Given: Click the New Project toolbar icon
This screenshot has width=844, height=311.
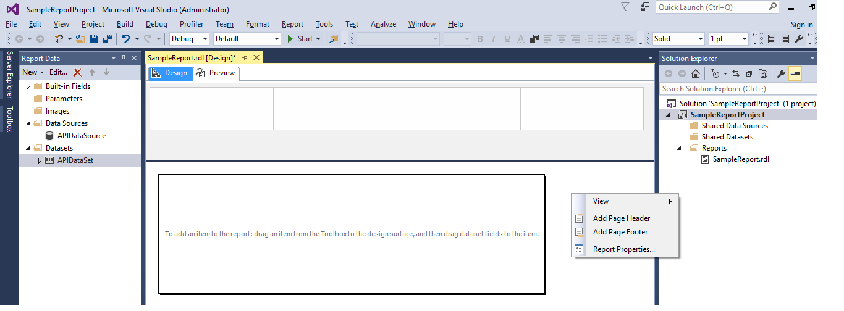Looking at the screenshot, I should (x=59, y=38).
